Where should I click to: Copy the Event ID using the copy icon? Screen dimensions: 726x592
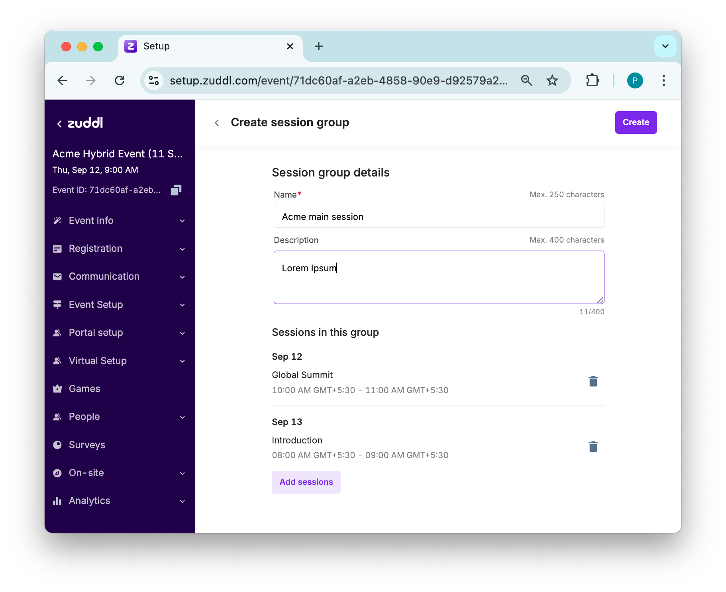pyautogui.click(x=176, y=190)
